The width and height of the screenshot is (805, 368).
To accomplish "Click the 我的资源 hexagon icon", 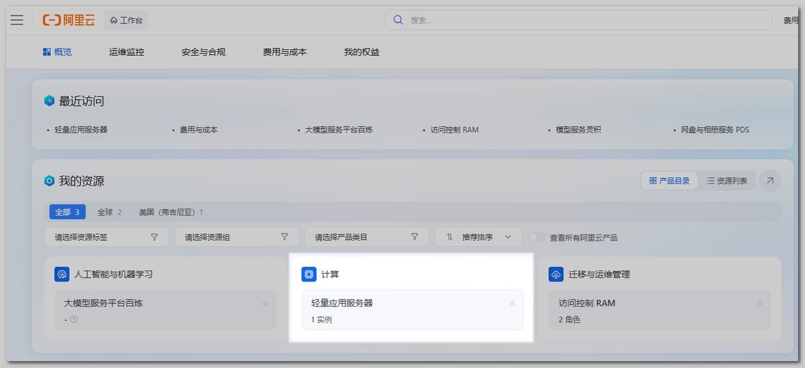I will (x=49, y=181).
